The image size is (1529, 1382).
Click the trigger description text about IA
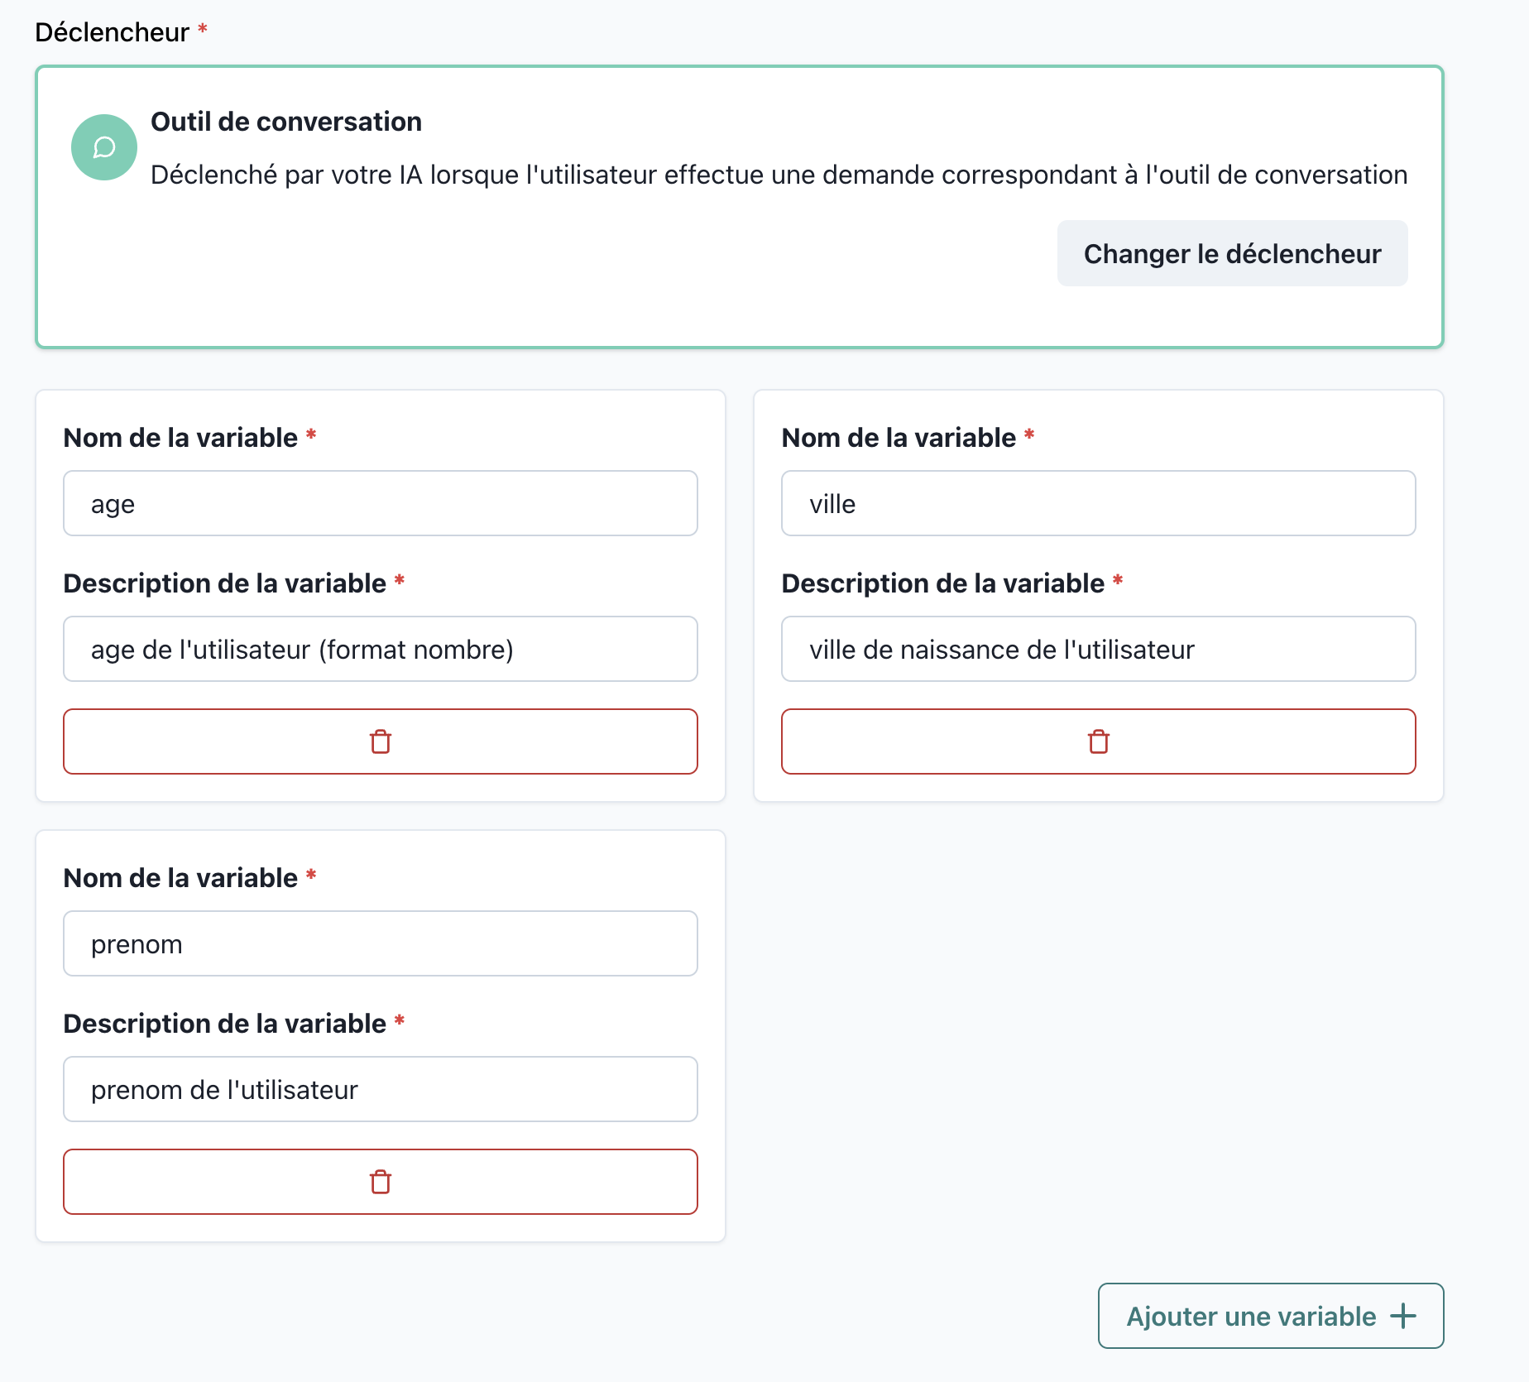[779, 175]
